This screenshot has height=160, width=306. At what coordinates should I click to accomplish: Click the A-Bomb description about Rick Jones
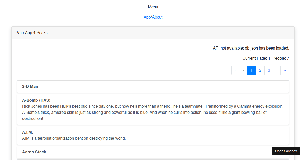pos(153,112)
